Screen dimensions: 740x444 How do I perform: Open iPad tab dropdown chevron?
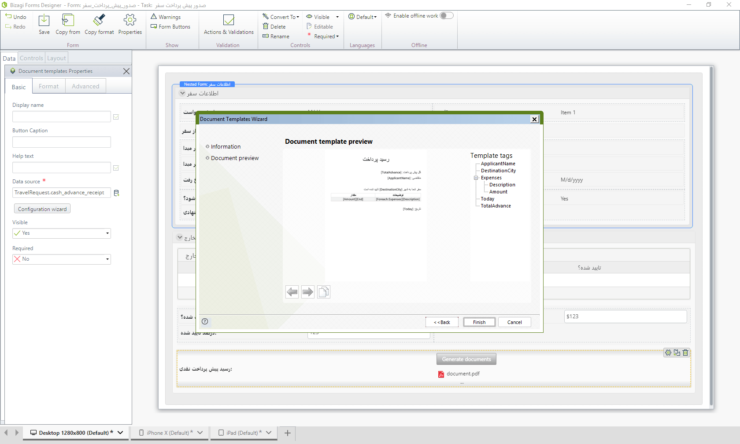[269, 433]
